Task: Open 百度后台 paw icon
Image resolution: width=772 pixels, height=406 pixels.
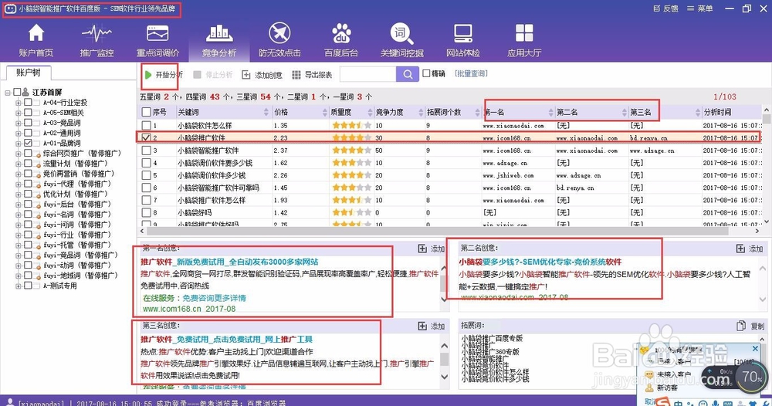Action: [x=341, y=33]
